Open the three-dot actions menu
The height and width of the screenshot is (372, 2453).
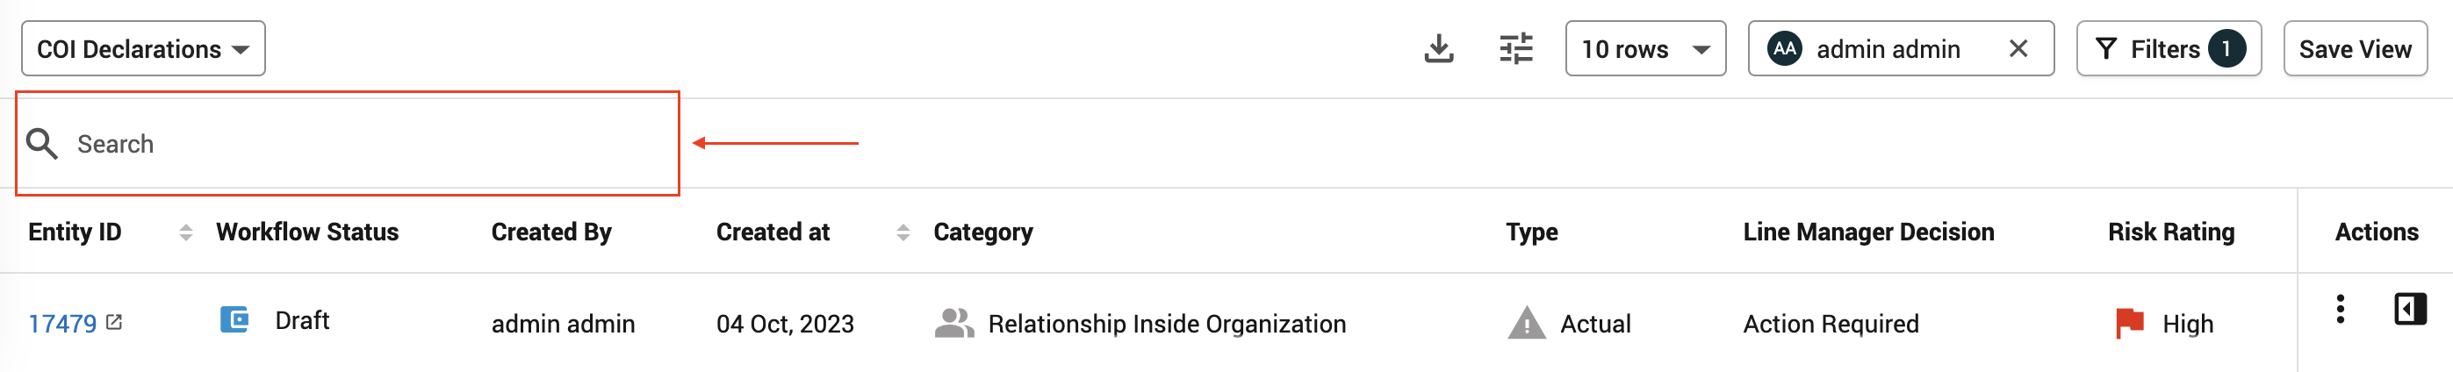(x=2340, y=309)
